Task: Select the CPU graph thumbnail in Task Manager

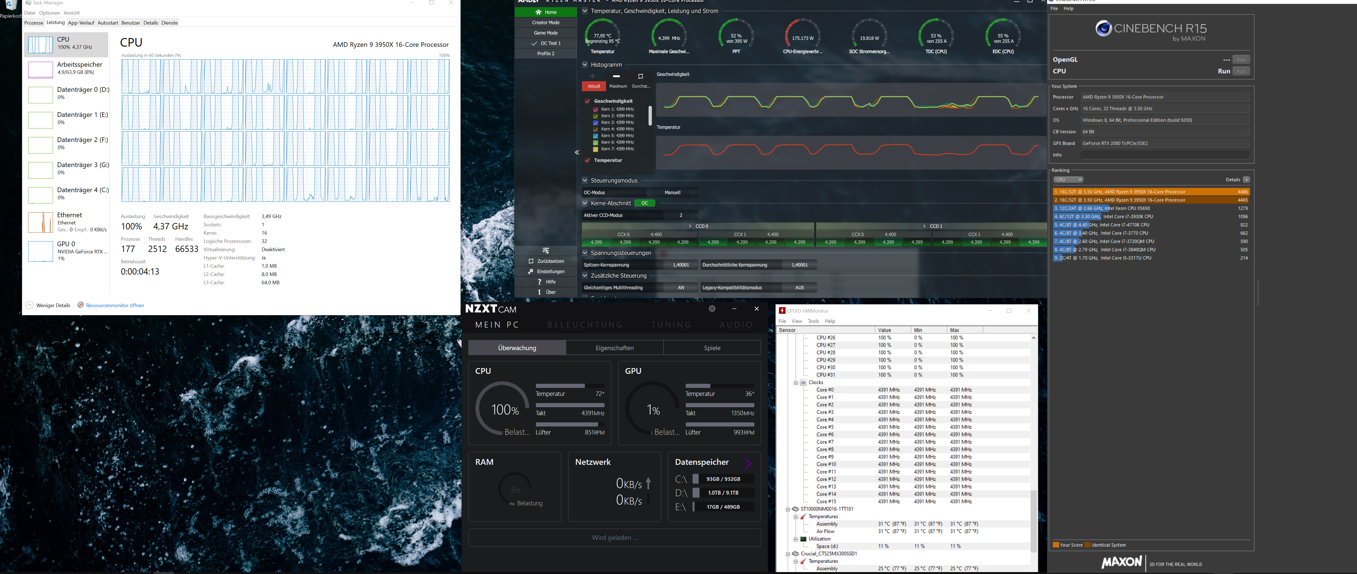Action: [40, 45]
